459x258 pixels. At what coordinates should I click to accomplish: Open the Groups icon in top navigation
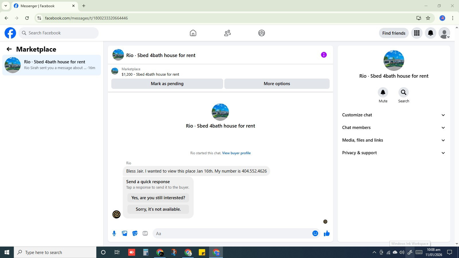[x=262, y=33]
